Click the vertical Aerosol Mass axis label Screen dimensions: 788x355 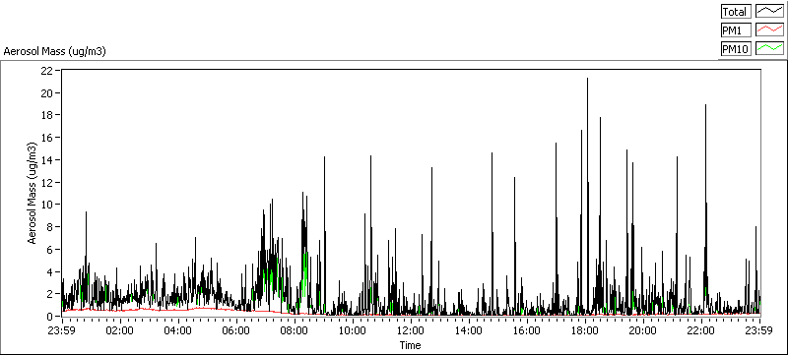click(33, 193)
